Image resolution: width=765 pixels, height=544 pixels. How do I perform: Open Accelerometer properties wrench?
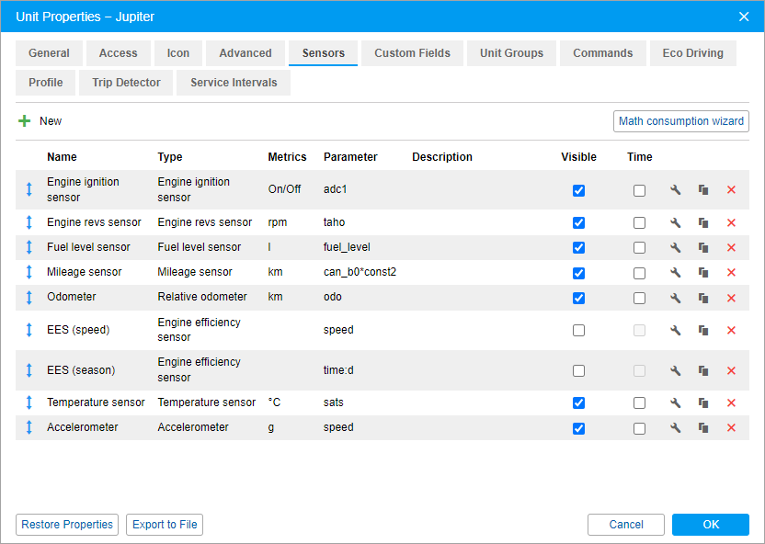coord(675,428)
